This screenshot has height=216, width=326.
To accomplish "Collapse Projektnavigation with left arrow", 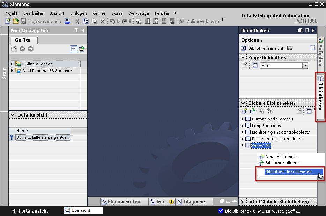I will (x=83, y=30).
